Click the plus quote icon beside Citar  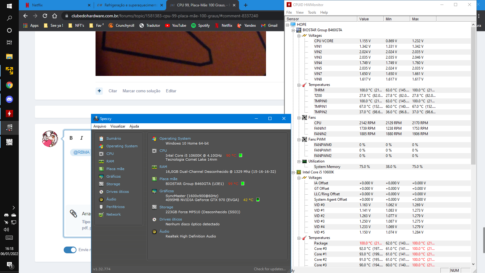coord(99,91)
